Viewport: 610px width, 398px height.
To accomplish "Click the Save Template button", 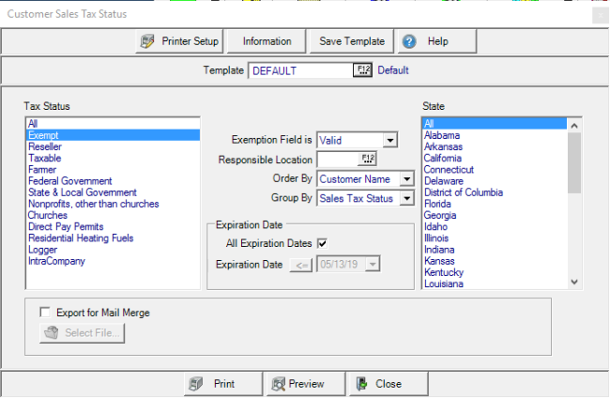I will 351,41.
